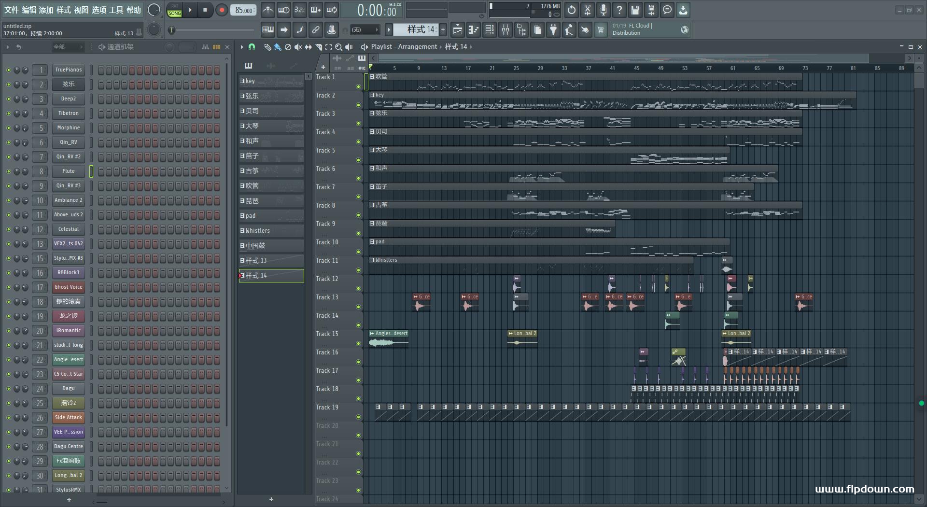Select the playlist mute tool
The image size is (927, 507).
(298, 47)
